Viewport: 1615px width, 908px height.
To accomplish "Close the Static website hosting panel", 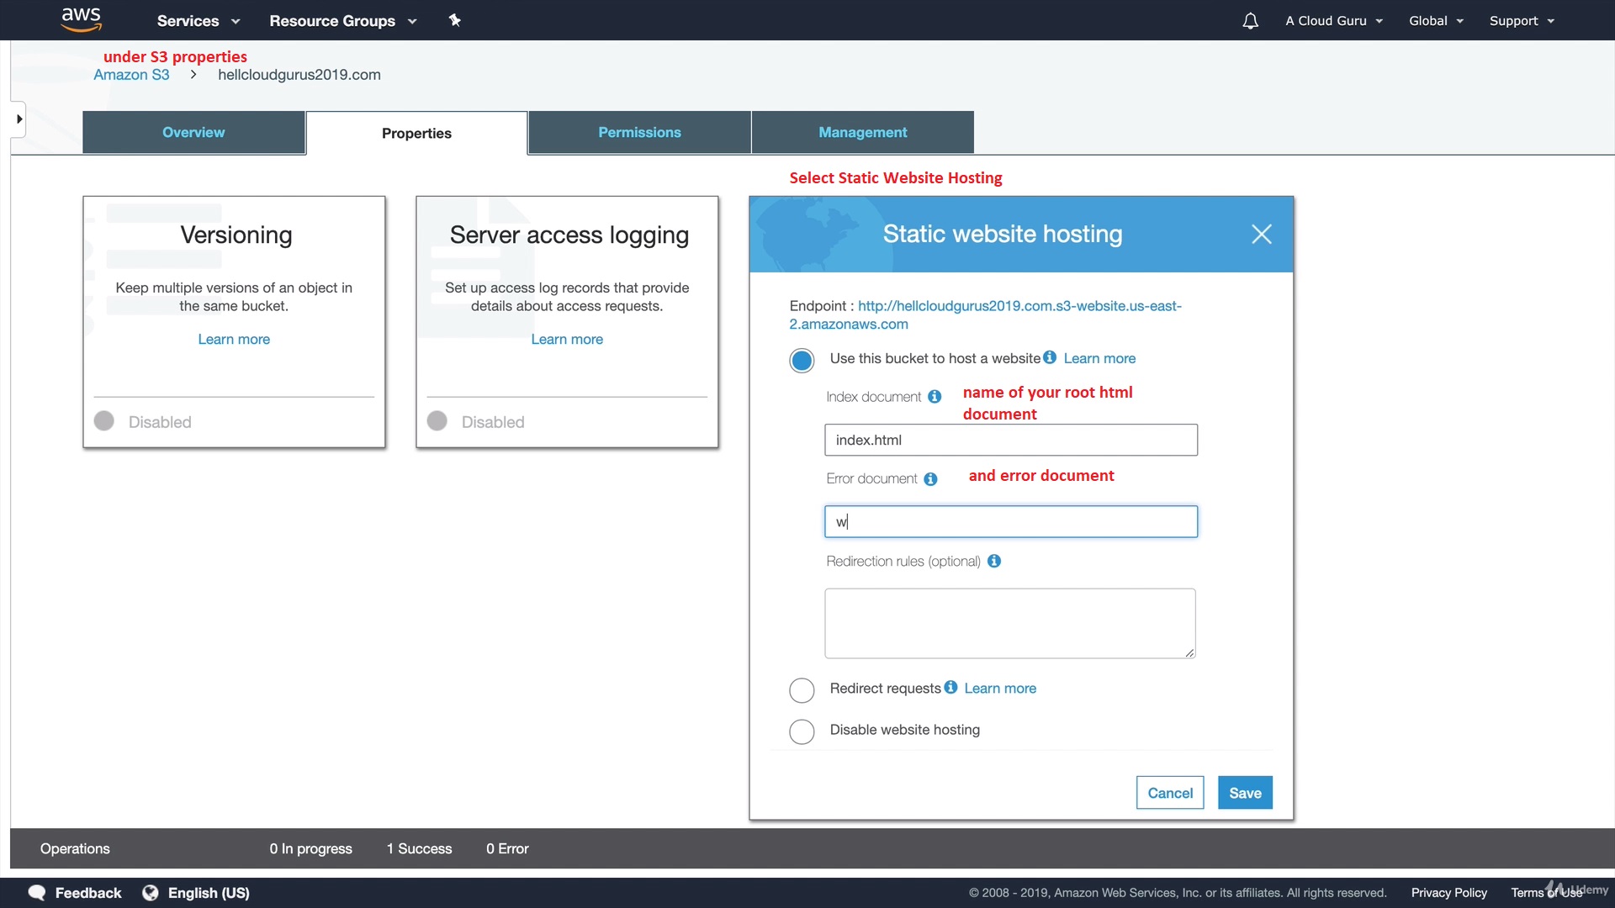I will click(x=1261, y=234).
